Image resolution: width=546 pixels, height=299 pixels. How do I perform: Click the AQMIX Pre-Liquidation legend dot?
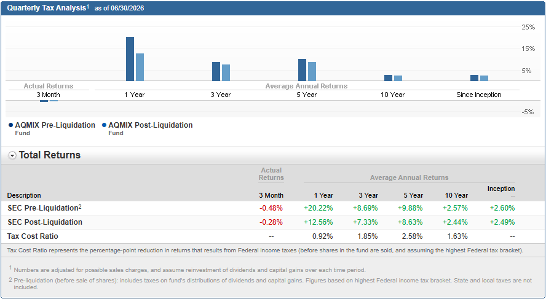click(11, 125)
